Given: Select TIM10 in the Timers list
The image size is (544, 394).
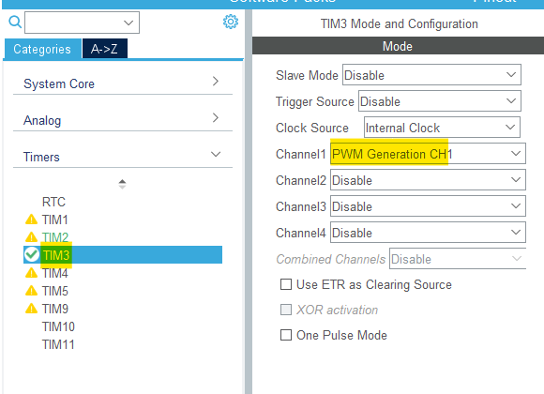Looking at the screenshot, I should coord(58,326).
